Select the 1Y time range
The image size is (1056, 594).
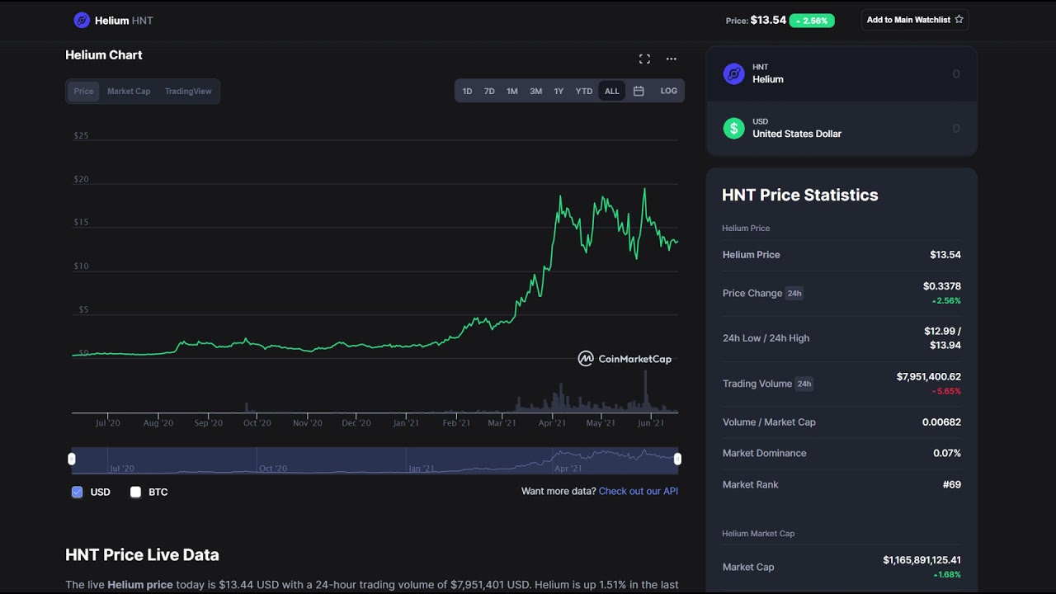click(x=559, y=91)
